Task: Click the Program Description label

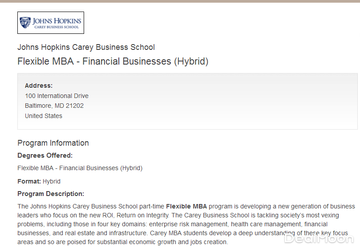Action: (51, 194)
